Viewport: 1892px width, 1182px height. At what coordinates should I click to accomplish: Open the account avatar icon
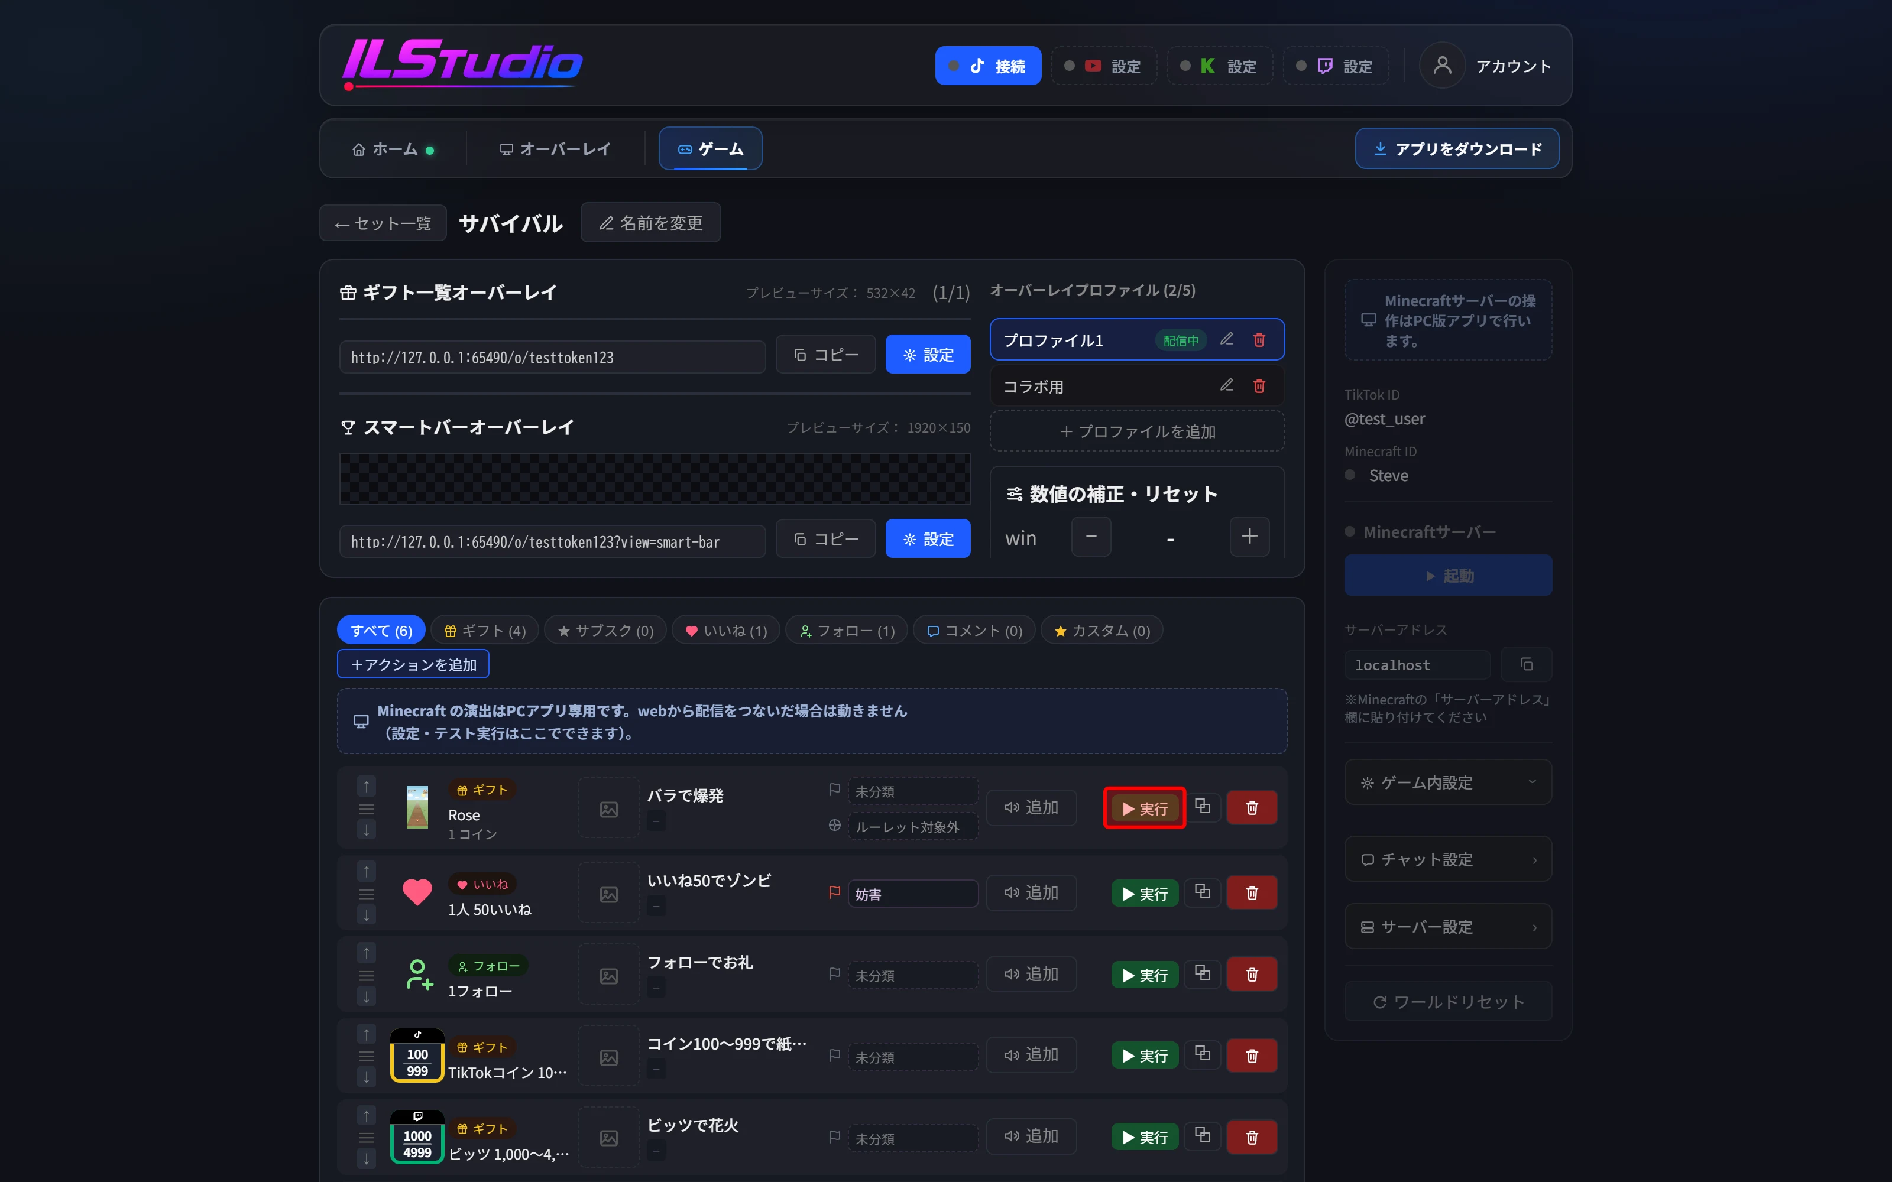1441,66
